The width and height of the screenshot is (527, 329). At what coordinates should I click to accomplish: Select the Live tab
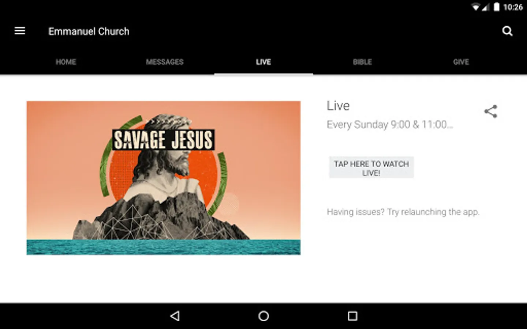point(263,62)
